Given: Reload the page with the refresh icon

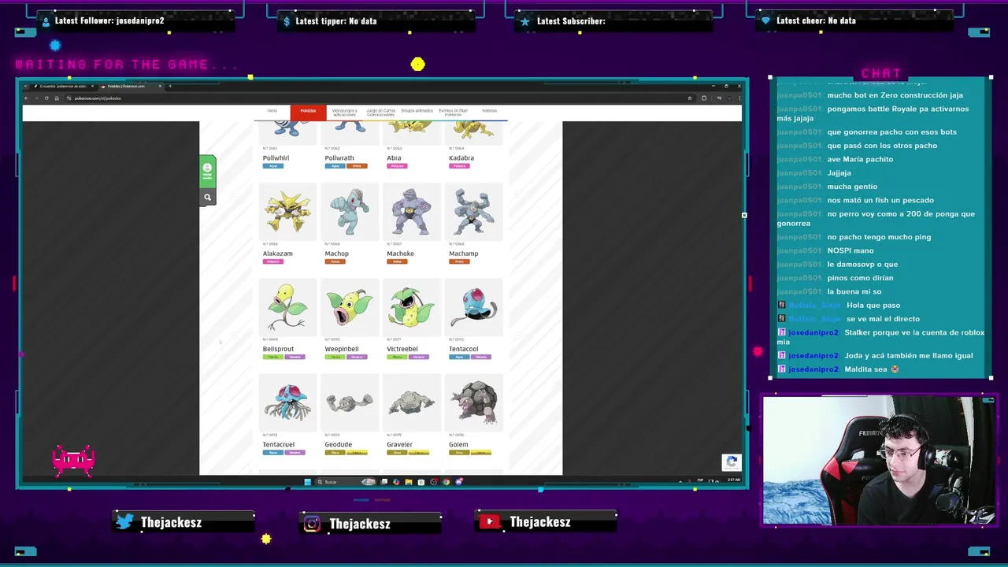Looking at the screenshot, I should click(46, 98).
